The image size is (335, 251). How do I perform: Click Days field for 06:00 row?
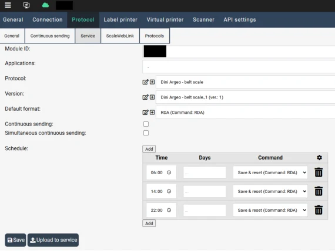coord(205,172)
